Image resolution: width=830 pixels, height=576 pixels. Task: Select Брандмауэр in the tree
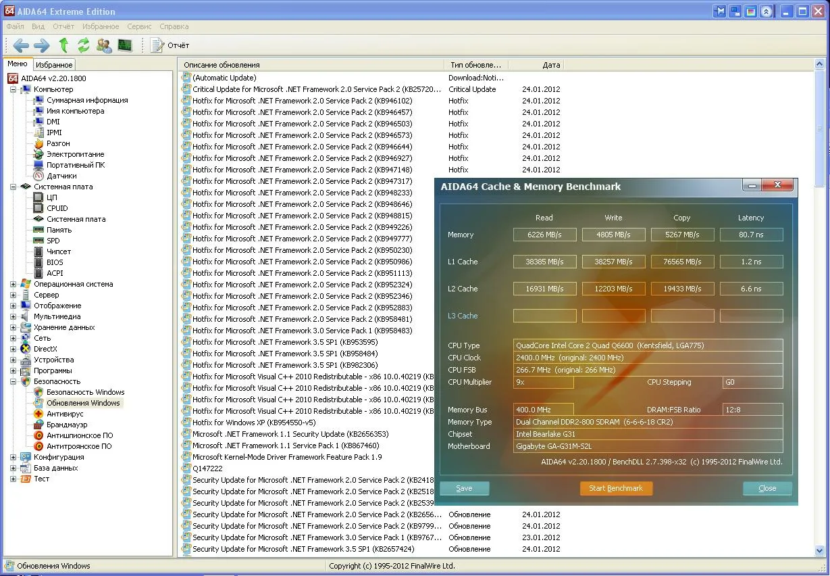tap(67, 425)
